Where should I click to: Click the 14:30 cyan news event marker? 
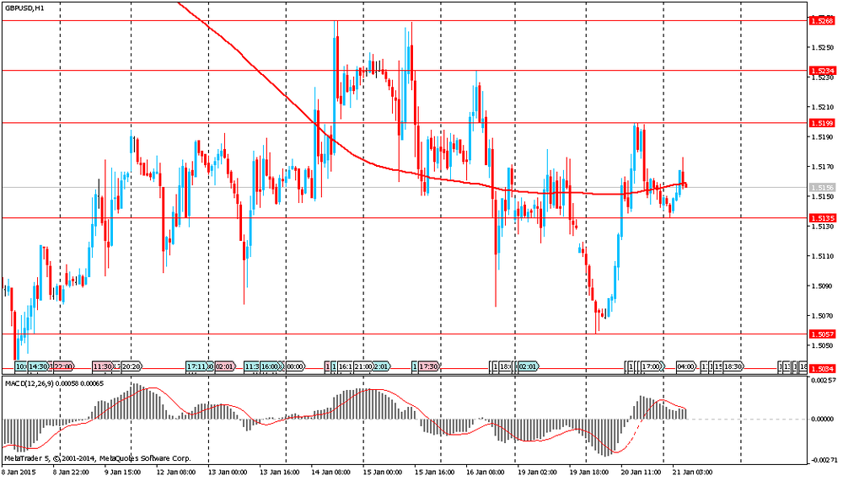coord(37,367)
